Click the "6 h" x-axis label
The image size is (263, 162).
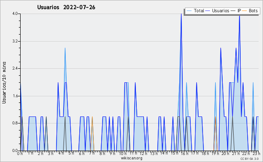tap(82, 154)
